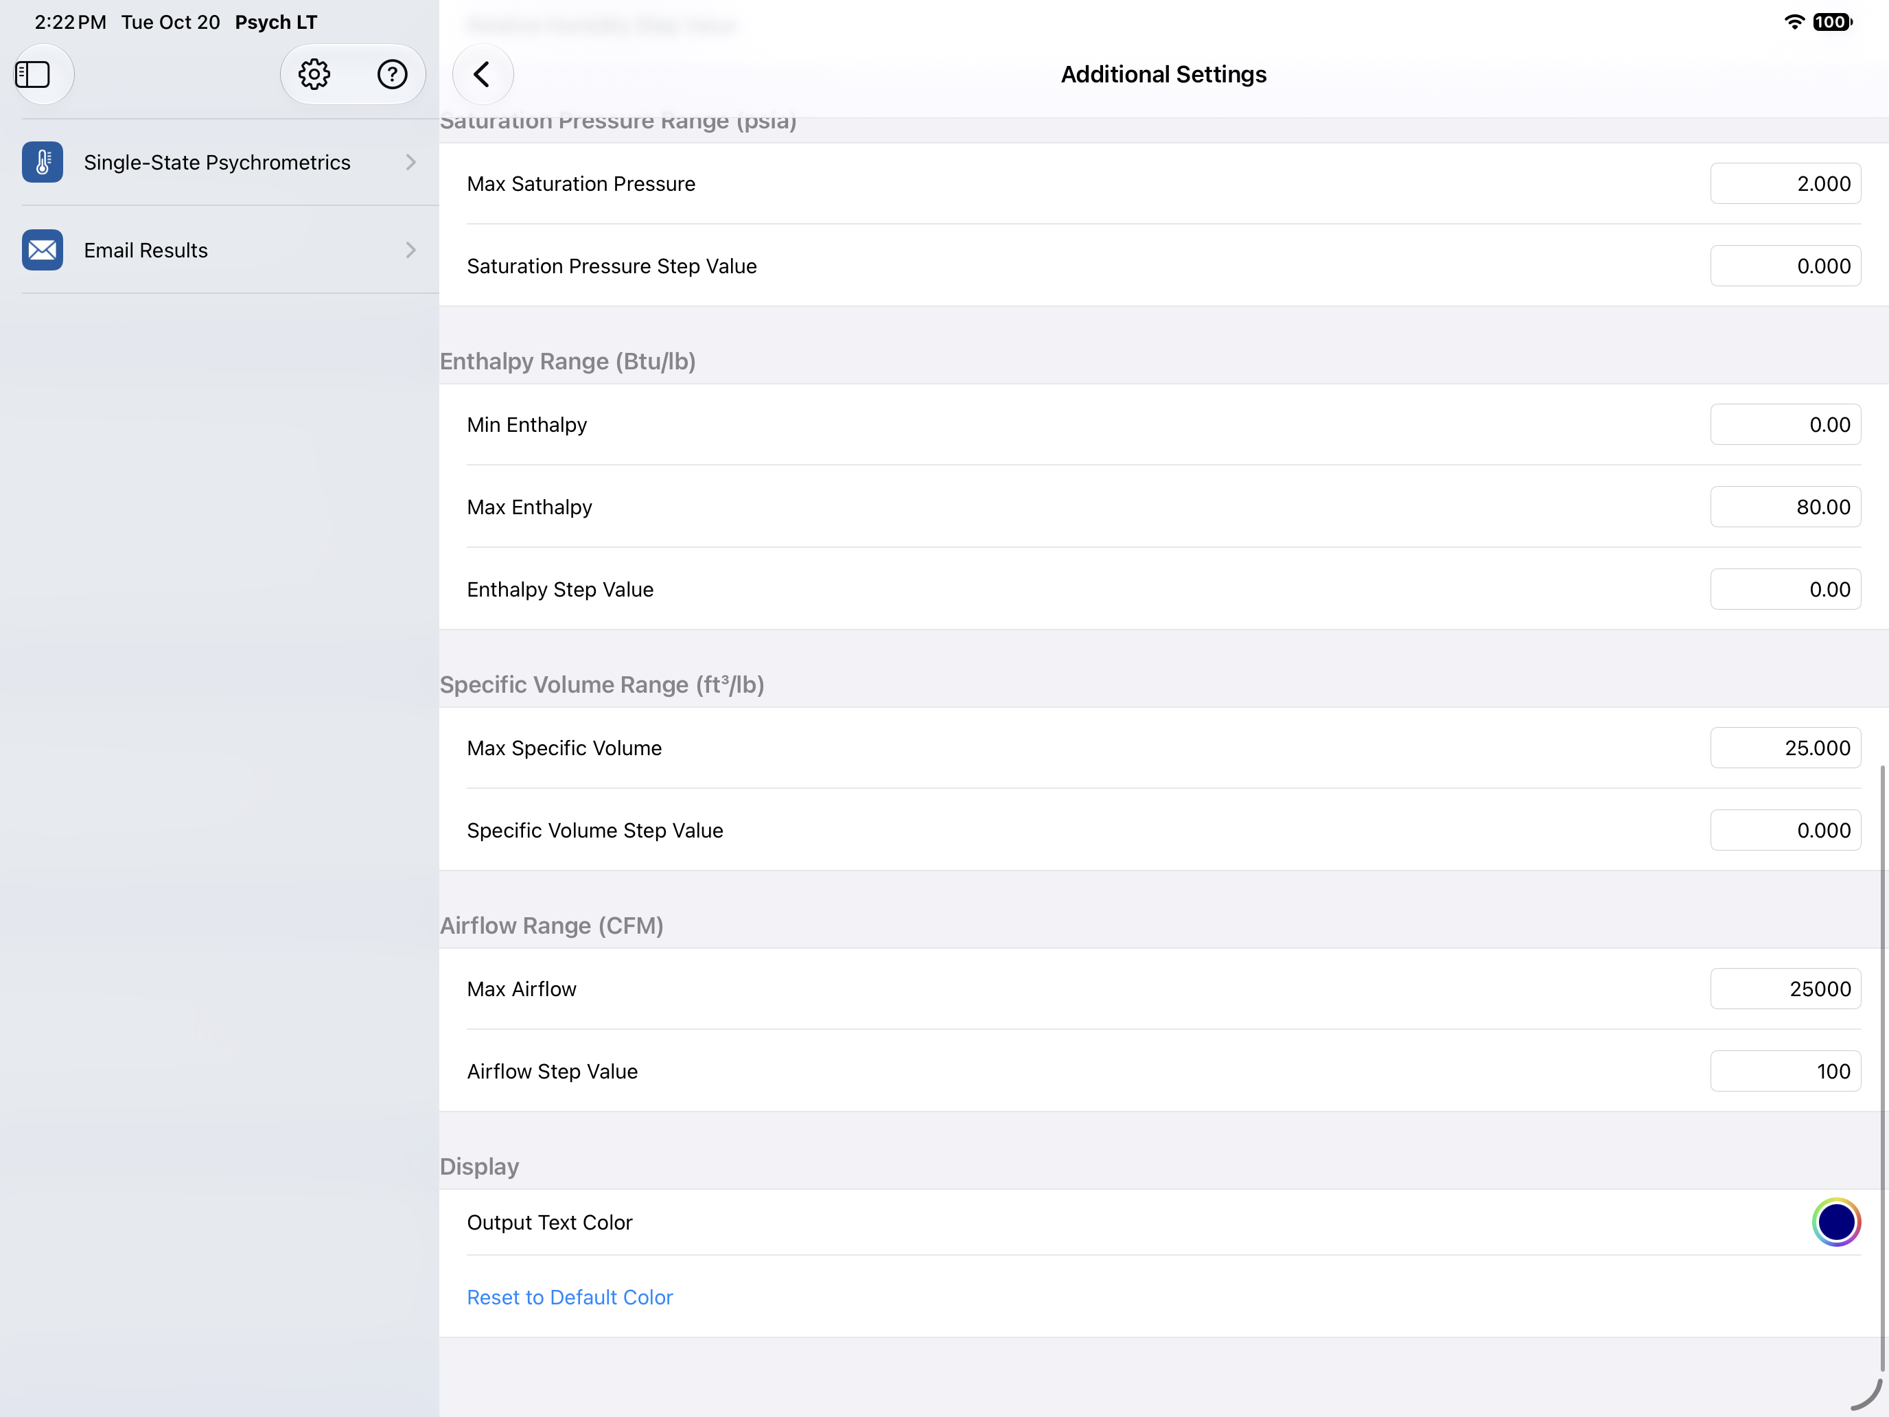Viewport: 1889px width, 1417px height.
Task: Edit Saturation Pressure Step Value field
Action: click(1785, 266)
